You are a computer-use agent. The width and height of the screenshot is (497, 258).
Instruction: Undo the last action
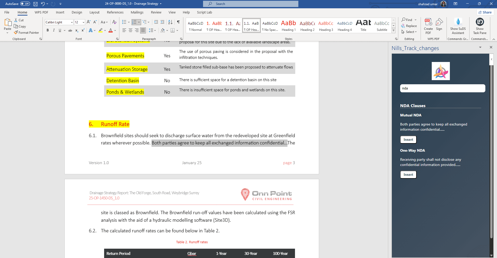(43, 4)
